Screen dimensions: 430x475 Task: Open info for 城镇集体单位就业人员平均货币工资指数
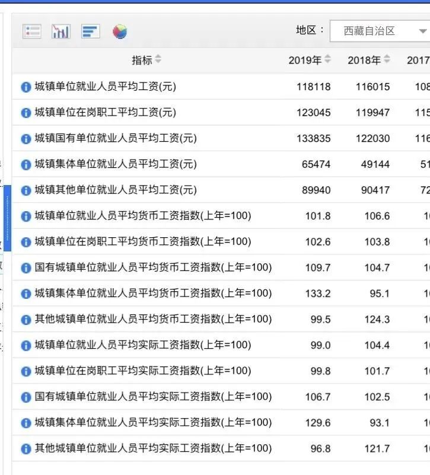[26, 294]
